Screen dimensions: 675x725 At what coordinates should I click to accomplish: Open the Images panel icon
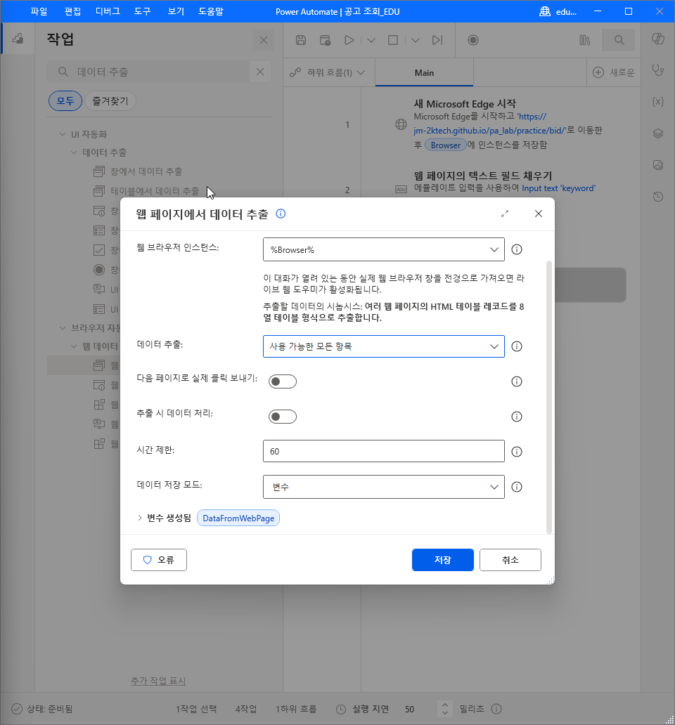[x=658, y=165]
